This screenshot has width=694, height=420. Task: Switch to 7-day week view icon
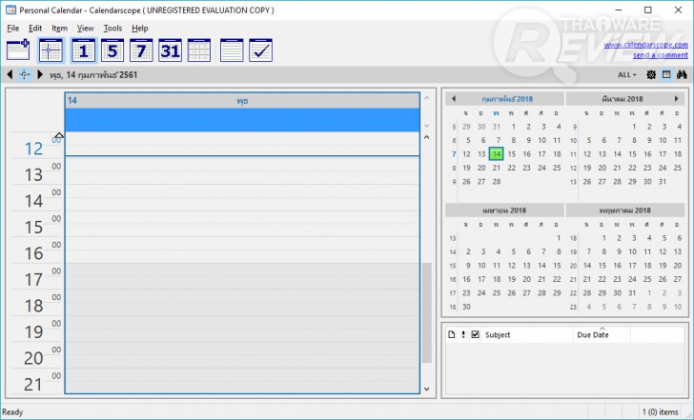pos(141,50)
